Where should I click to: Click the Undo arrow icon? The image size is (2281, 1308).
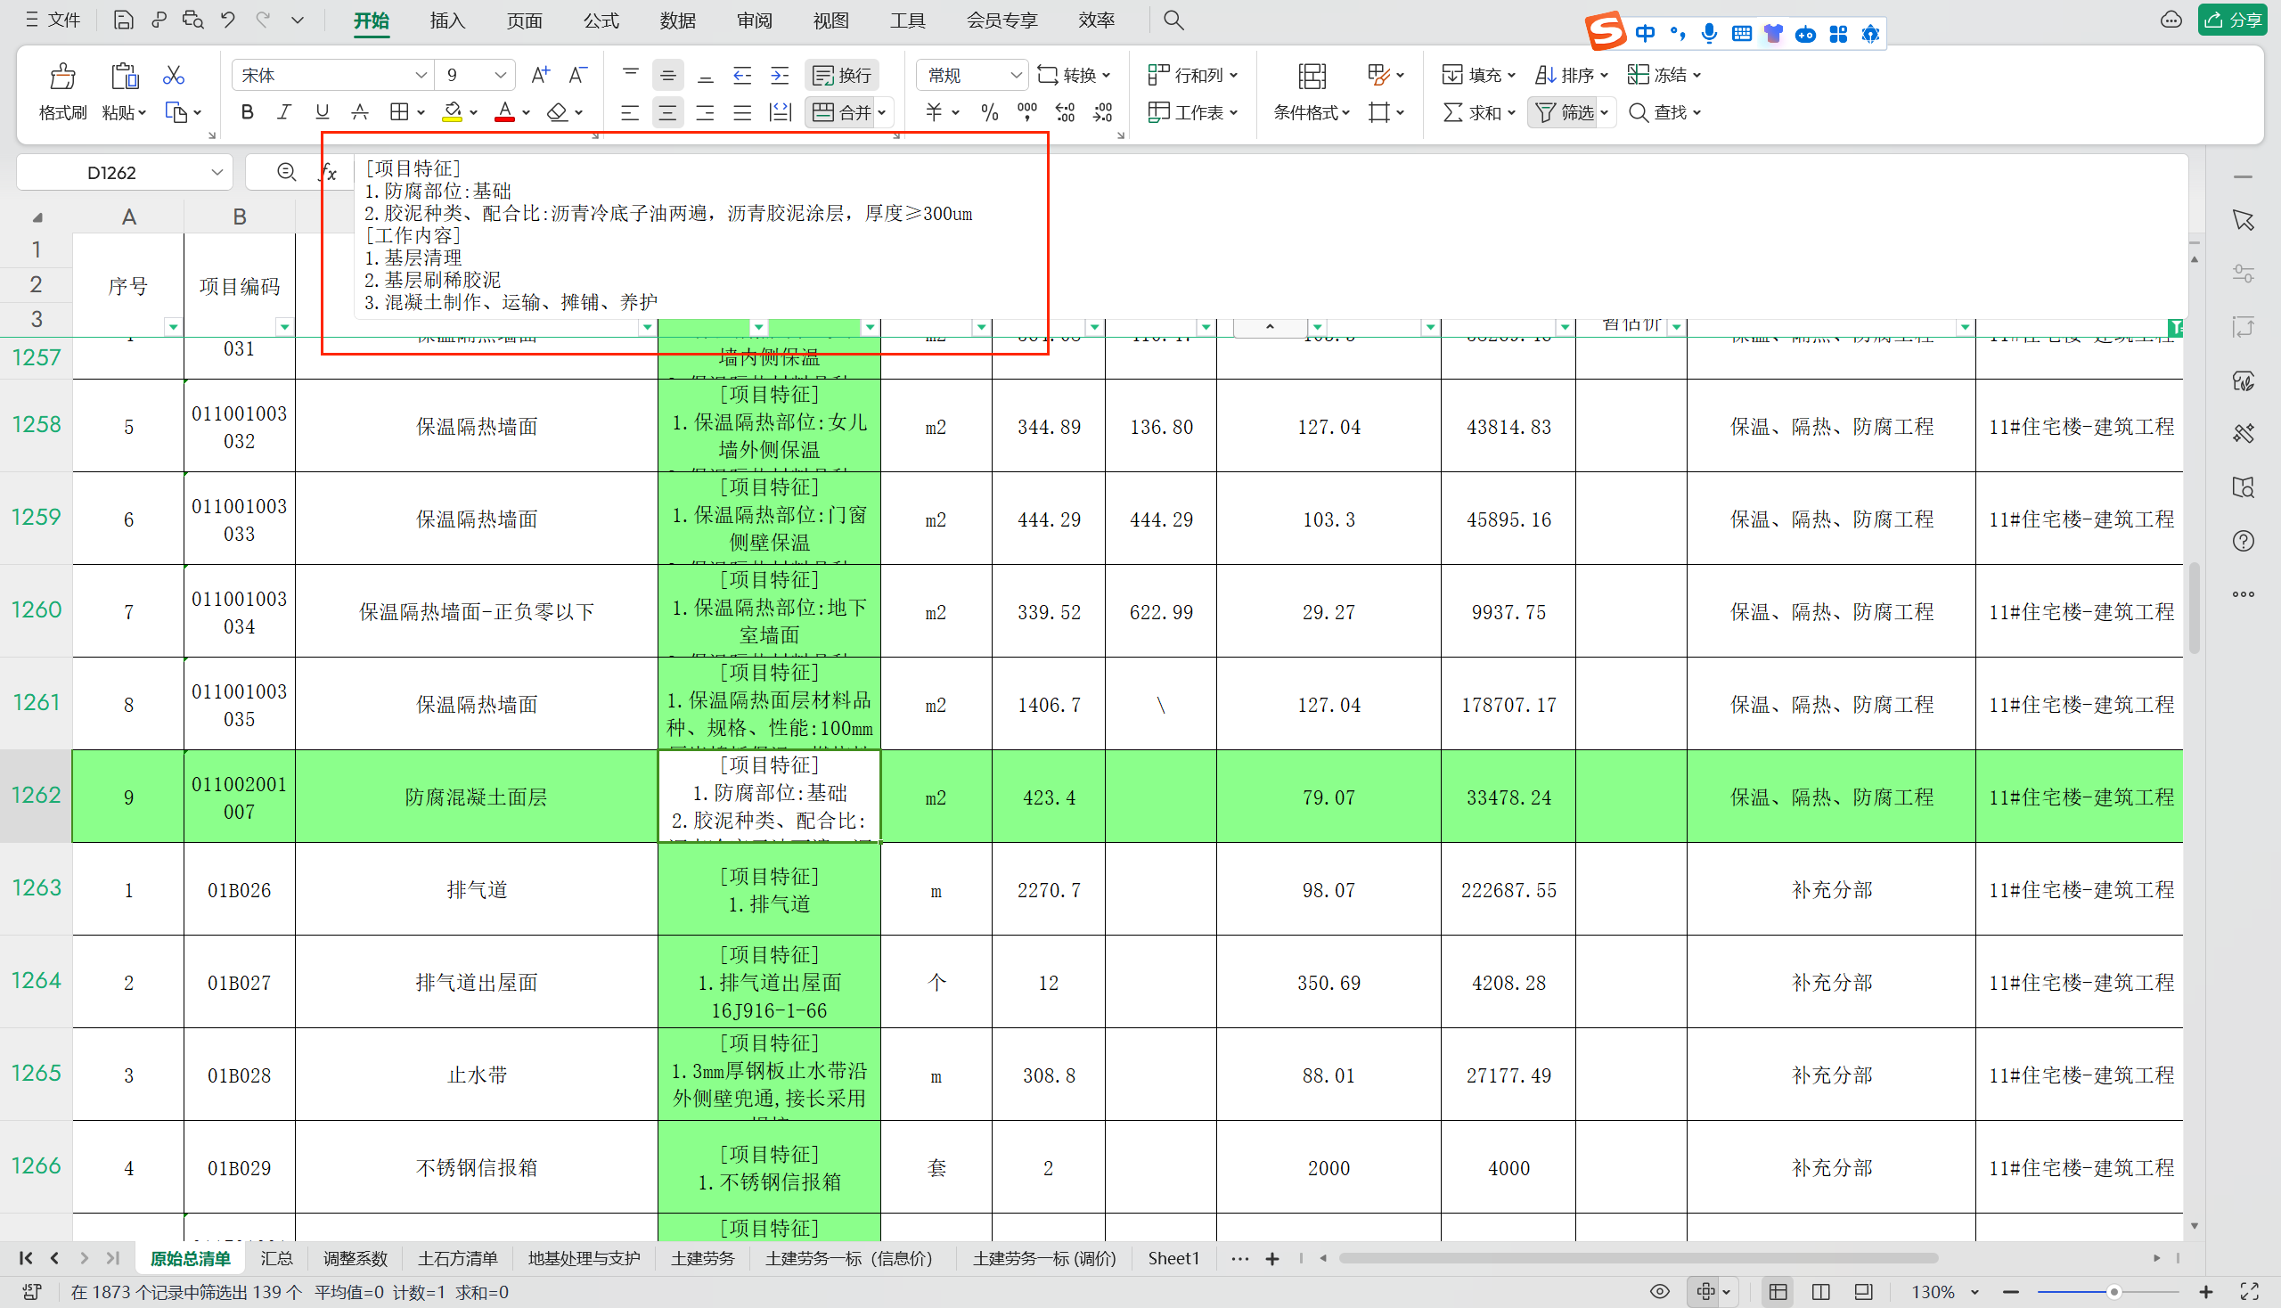click(x=227, y=20)
